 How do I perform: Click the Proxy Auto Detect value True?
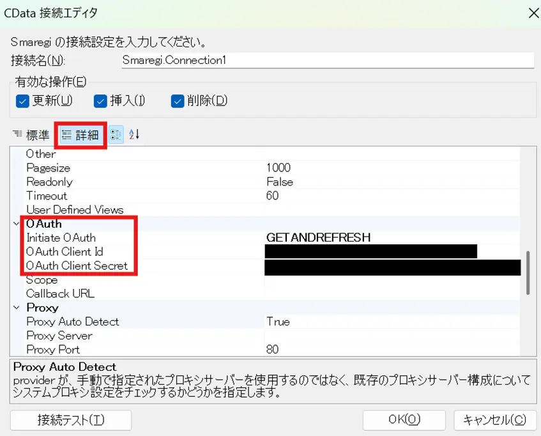278,322
